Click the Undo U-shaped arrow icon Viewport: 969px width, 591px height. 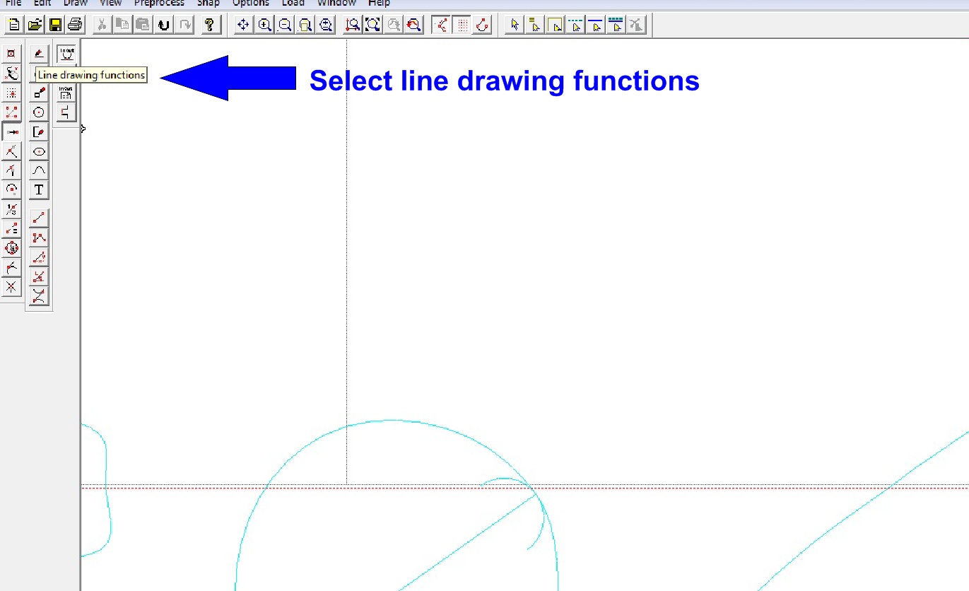pyautogui.click(x=164, y=25)
